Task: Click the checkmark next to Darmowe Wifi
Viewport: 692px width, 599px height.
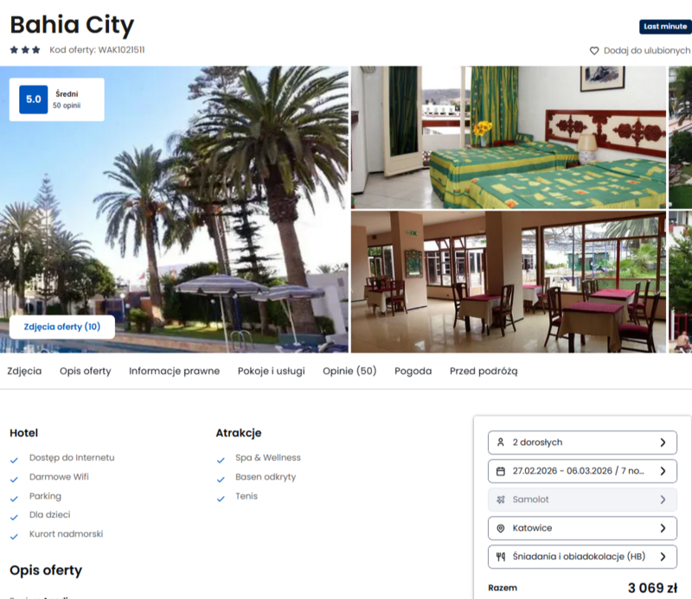Action: click(x=14, y=480)
